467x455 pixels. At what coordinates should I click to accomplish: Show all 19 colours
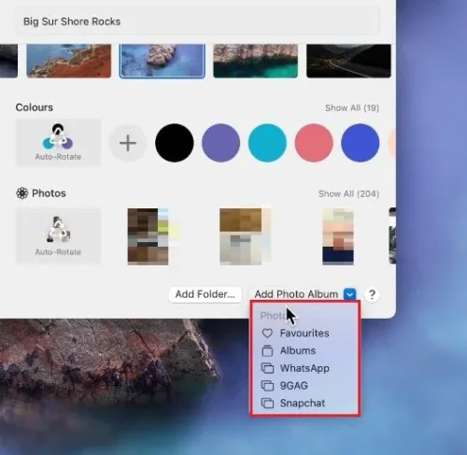tap(352, 108)
